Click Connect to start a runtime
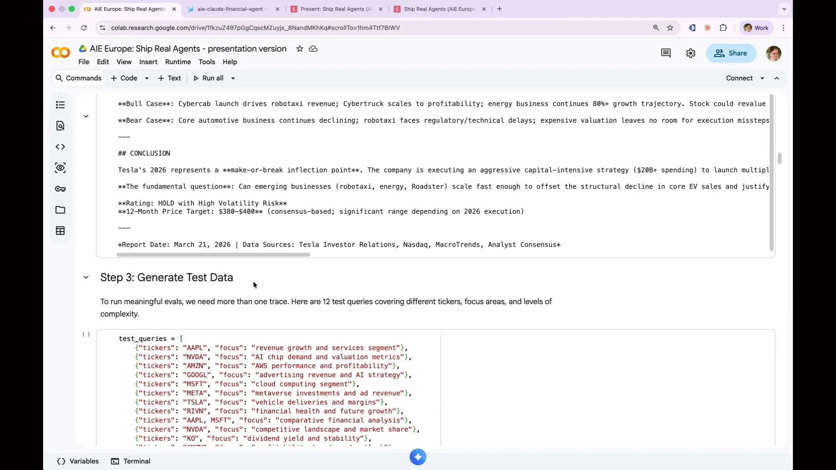This screenshot has height=470, width=836. tap(739, 78)
